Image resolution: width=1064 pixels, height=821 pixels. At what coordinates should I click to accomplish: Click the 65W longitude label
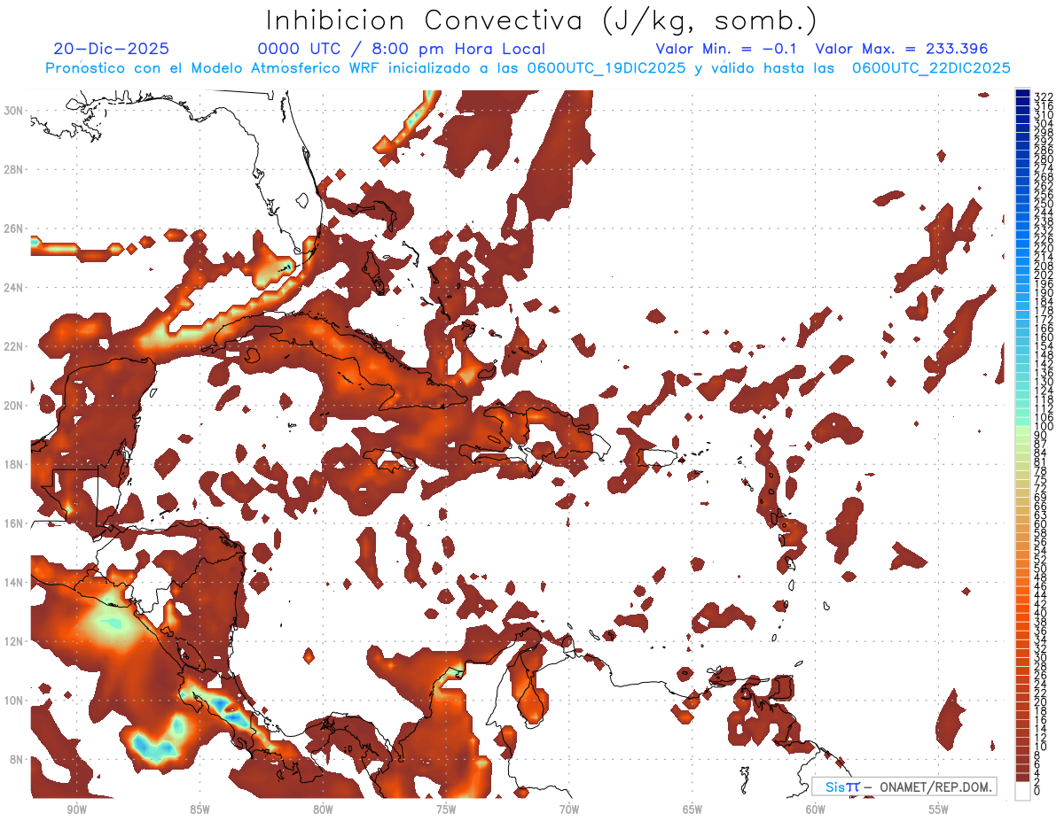click(x=692, y=809)
